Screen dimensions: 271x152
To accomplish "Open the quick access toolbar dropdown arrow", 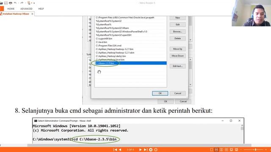I will click(x=34, y=3).
